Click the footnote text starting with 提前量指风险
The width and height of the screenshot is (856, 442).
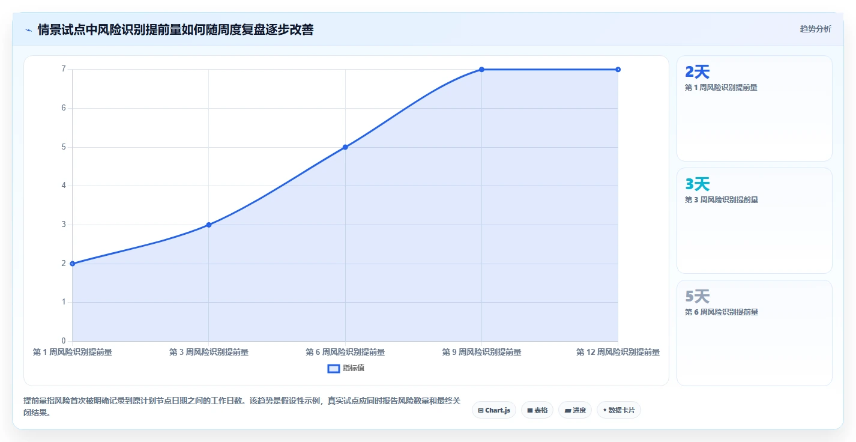click(242, 407)
